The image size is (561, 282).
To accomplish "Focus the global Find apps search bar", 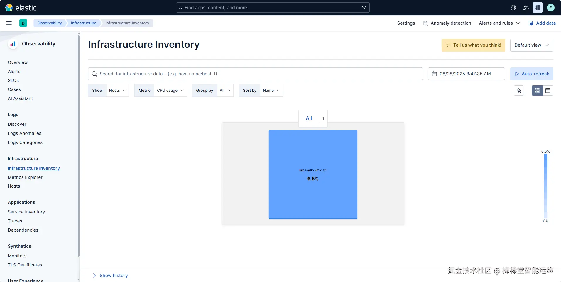I will 273,8.
